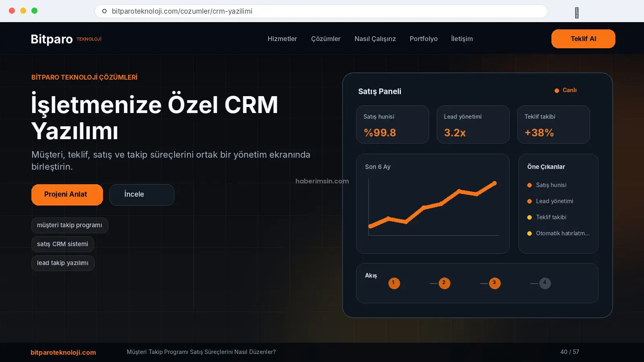Click the site info icon in address bar
Viewport: 644px width, 362px height.
click(104, 11)
